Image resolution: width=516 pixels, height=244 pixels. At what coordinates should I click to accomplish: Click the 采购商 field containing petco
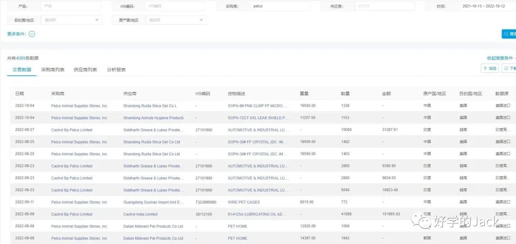pos(279,6)
